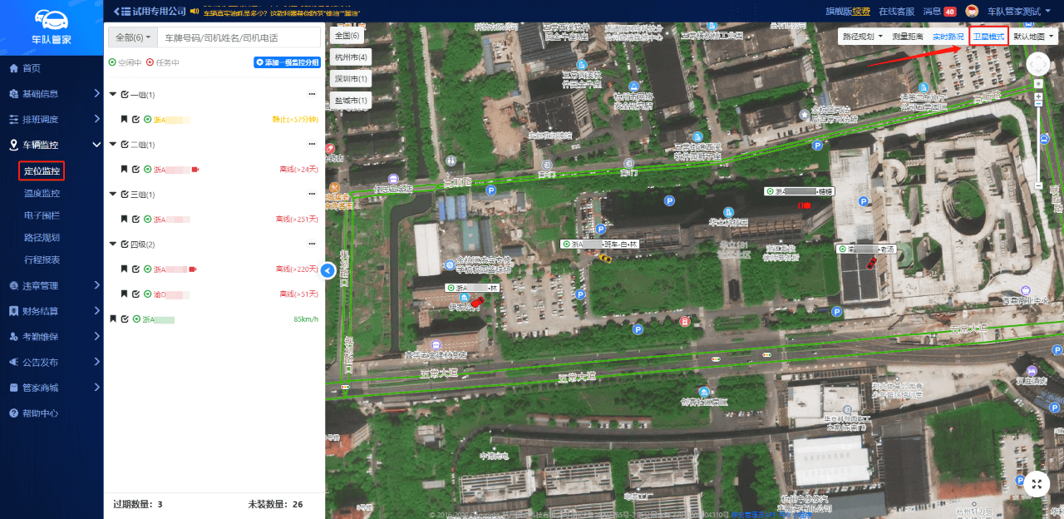This screenshot has width=1064, height=519.
Task: Open the user avatar in header
Action: click(971, 11)
